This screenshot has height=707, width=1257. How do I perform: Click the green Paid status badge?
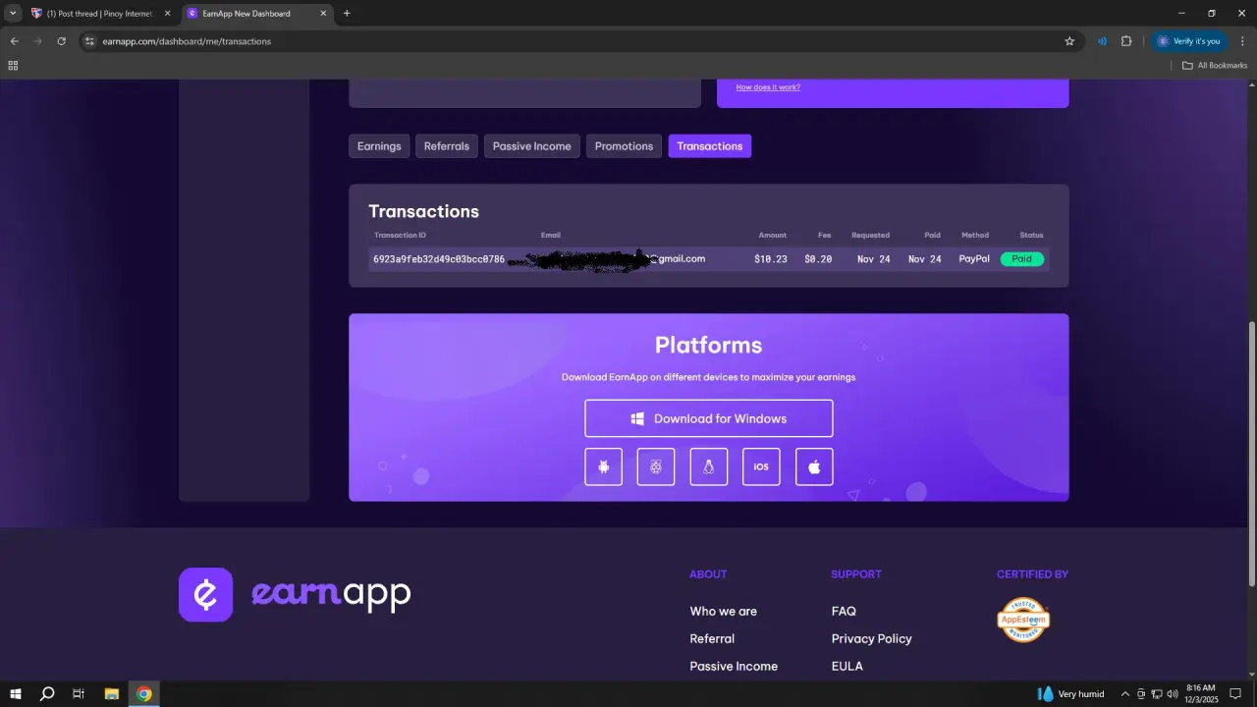click(1022, 259)
